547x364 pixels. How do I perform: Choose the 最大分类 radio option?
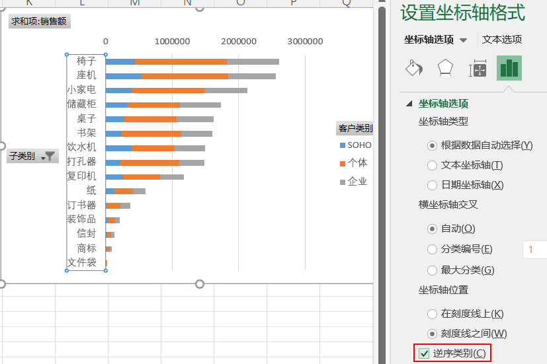click(433, 270)
